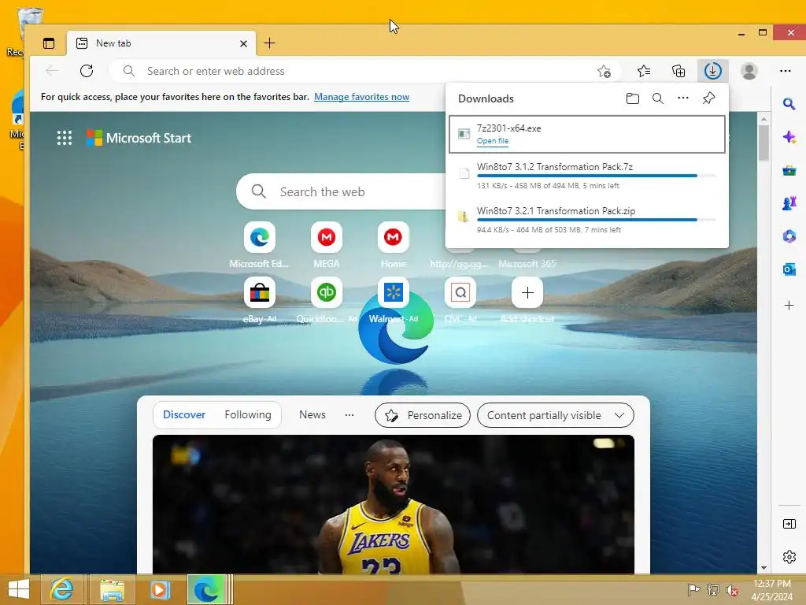Search downloads magnifier icon
The width and height of the screenshot is (806, 605).
[658, 98]
